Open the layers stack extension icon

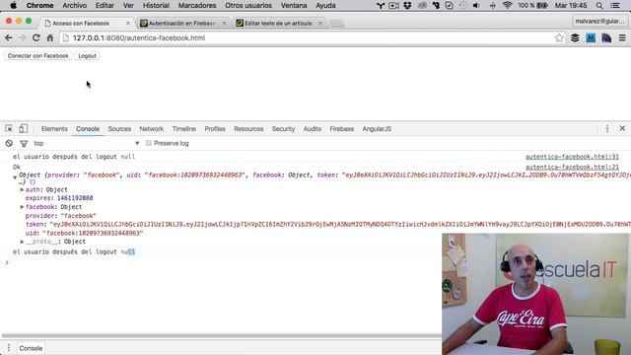click(x=575, y=37)
